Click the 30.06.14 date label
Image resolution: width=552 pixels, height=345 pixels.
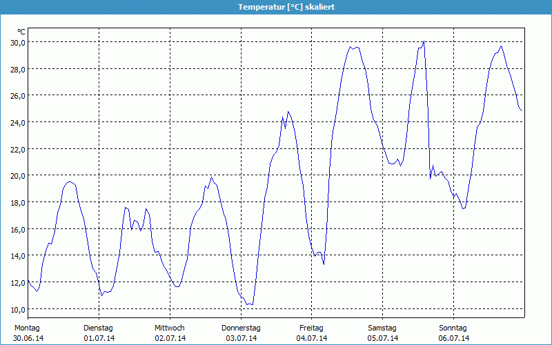pos(28,338)
